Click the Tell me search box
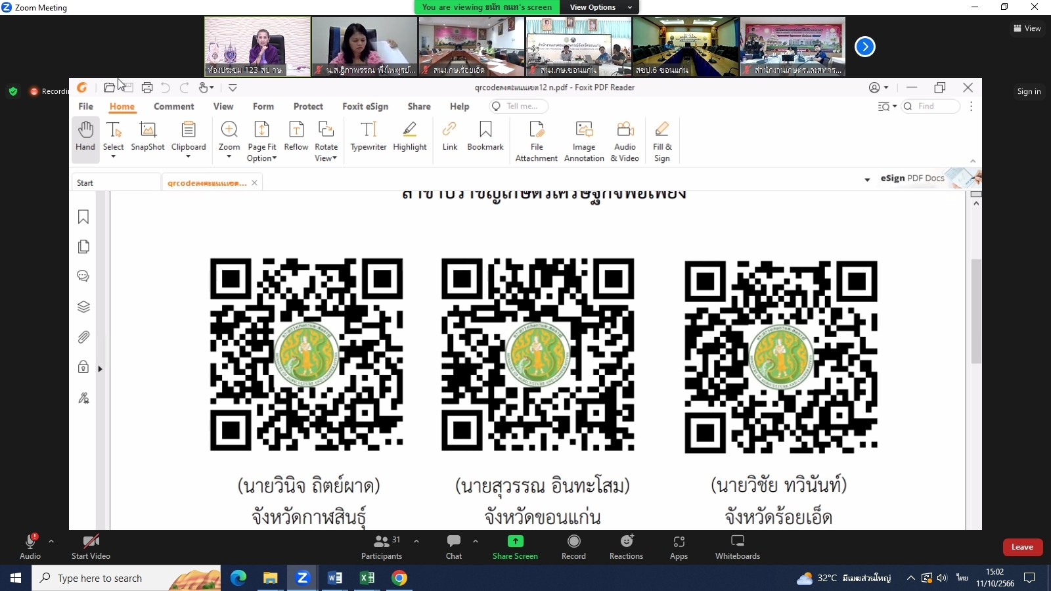 519,106
